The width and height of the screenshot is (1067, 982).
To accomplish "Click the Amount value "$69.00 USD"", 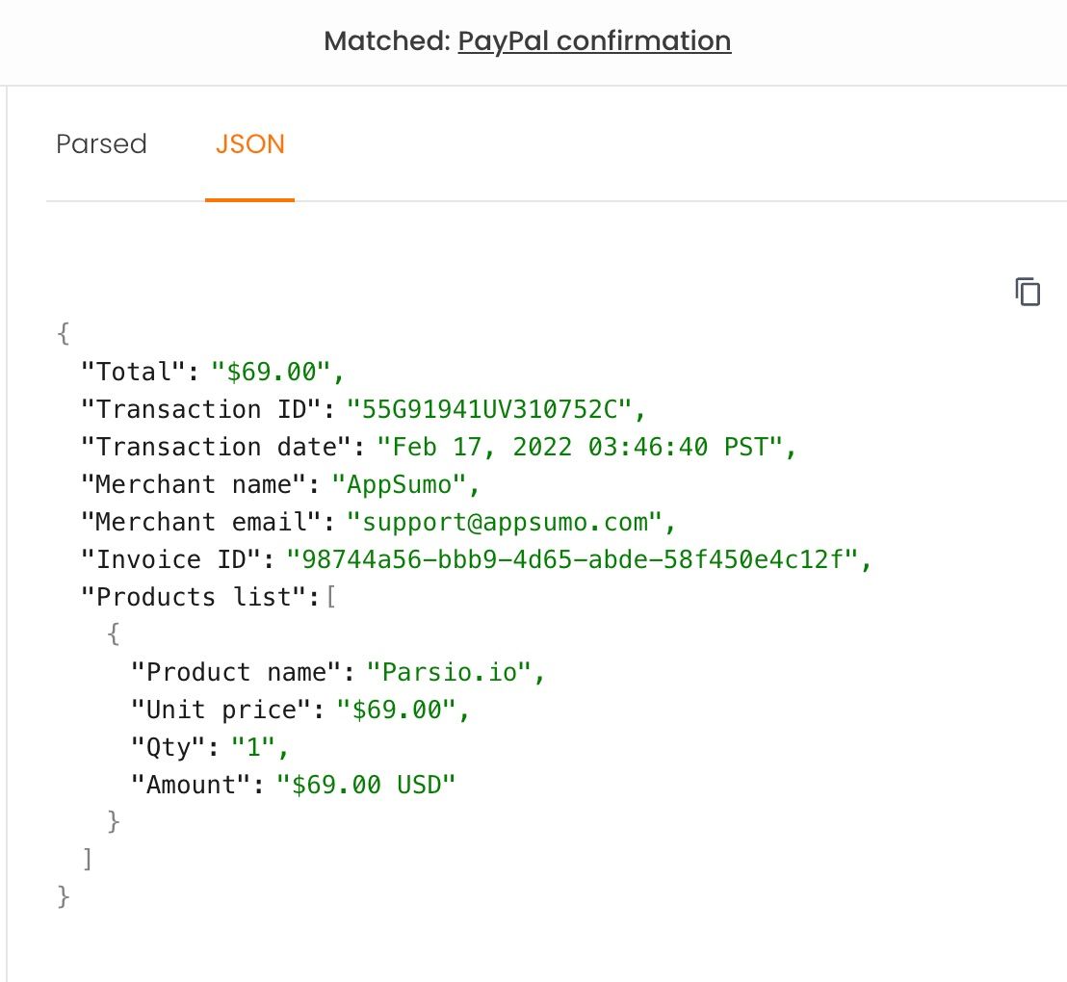I will (366, 785).
